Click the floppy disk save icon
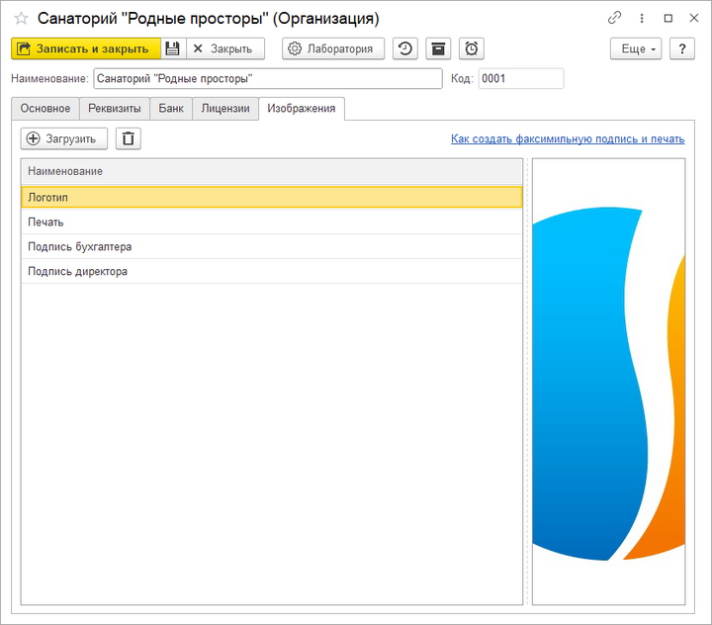This screenshot has height=625, width=712. click(173, 48)
